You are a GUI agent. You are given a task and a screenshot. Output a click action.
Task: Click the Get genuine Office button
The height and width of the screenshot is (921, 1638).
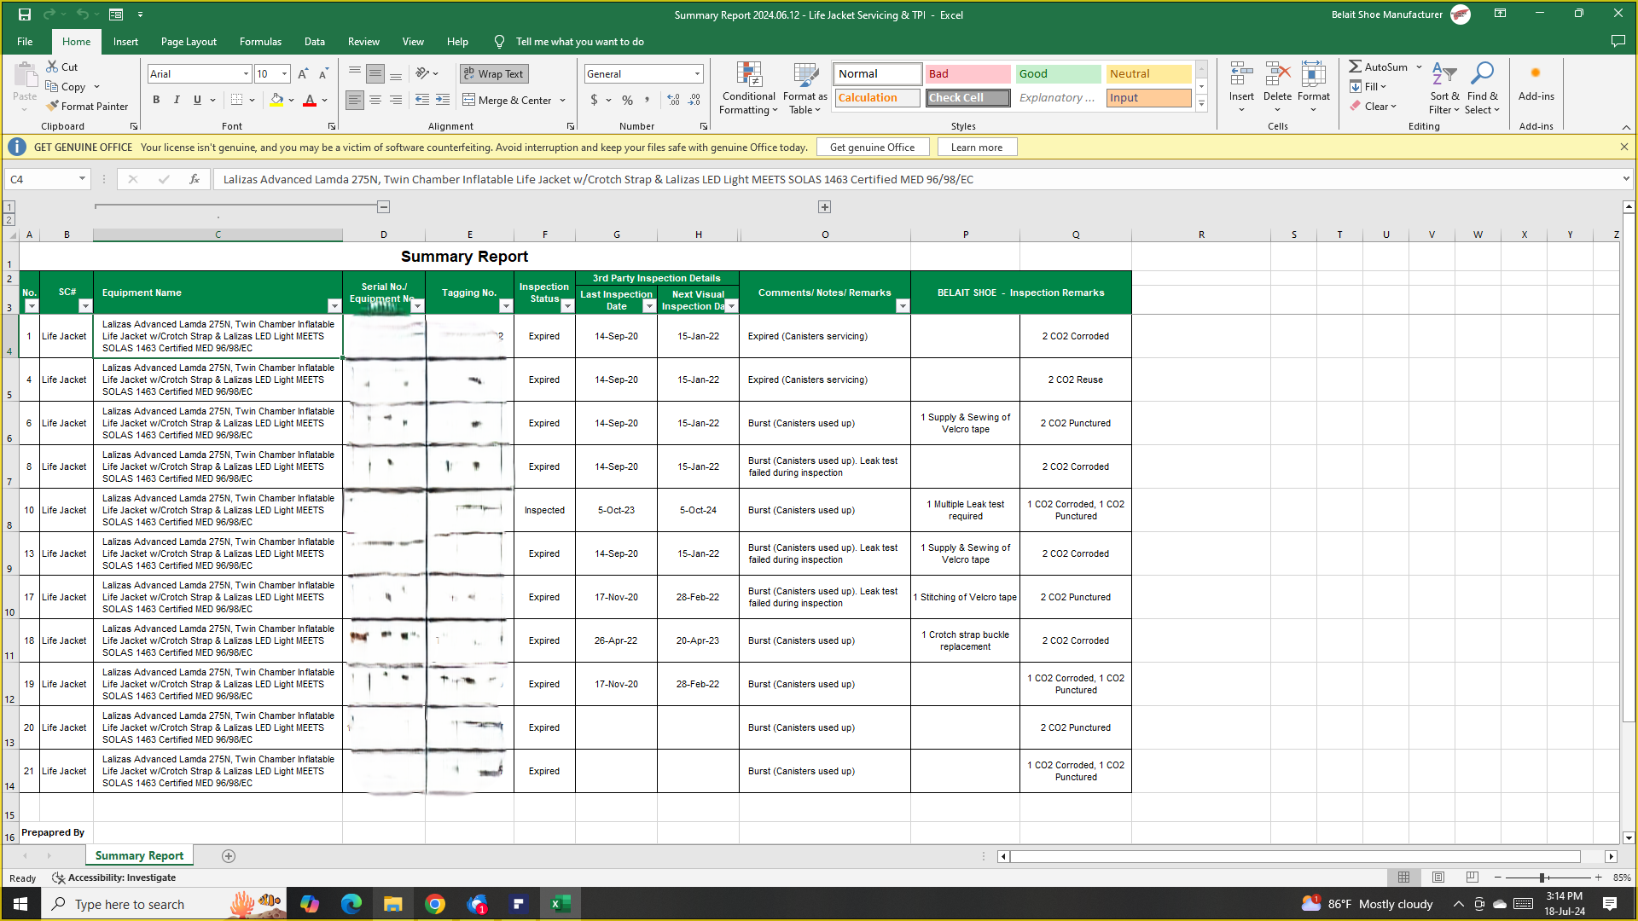tap(872, 147)
